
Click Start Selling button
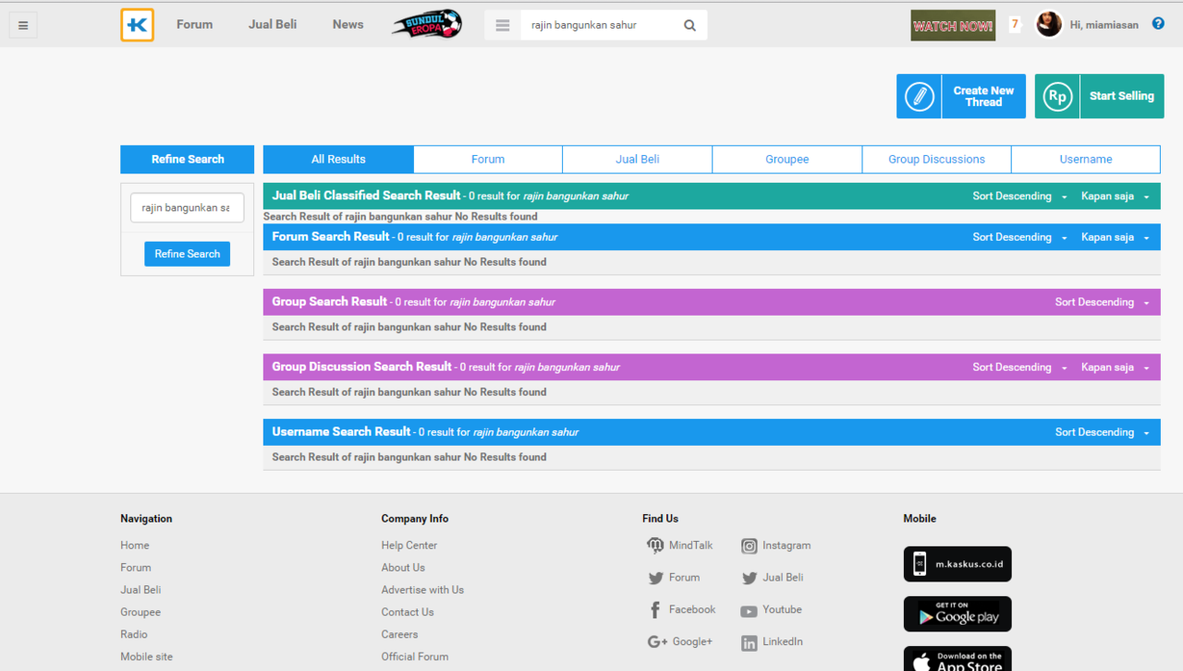pos(1100,96)
